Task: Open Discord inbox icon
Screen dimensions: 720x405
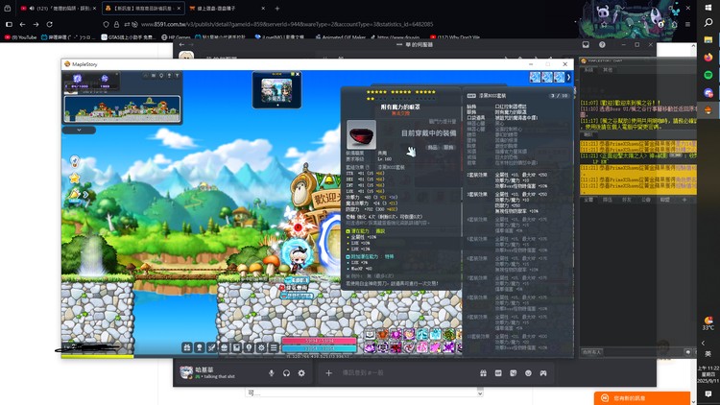Action: pos(586,44)
